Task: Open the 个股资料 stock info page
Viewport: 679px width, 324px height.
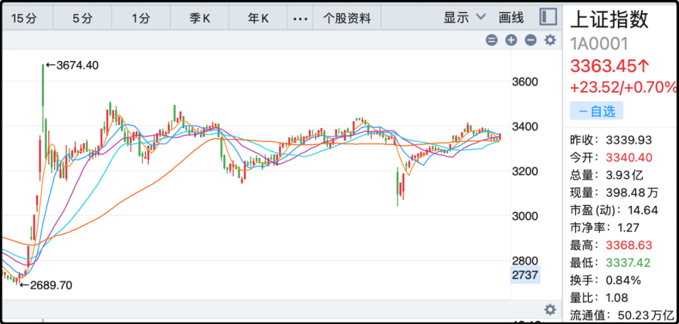Action: click(347, 18)
